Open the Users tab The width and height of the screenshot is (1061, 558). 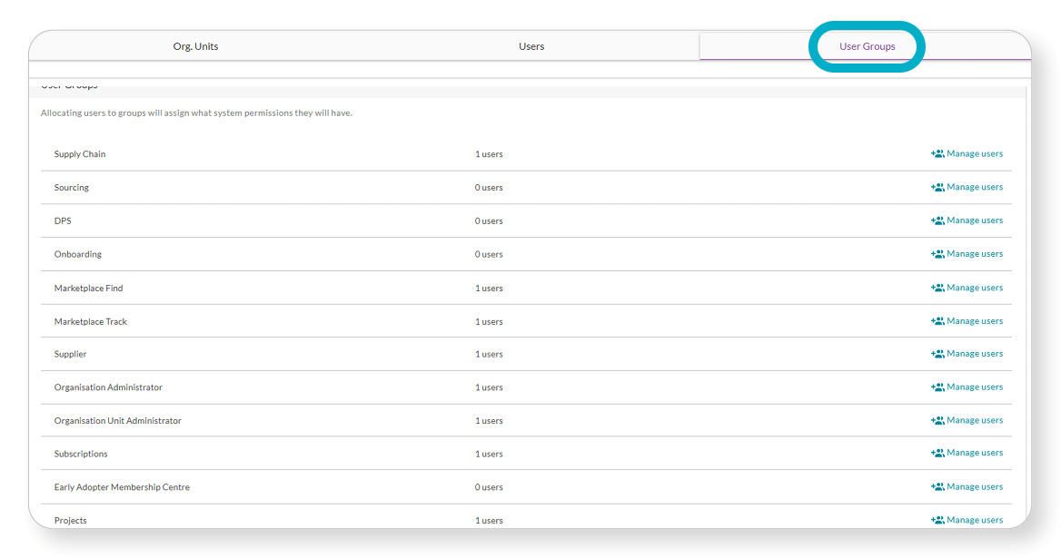531,46
